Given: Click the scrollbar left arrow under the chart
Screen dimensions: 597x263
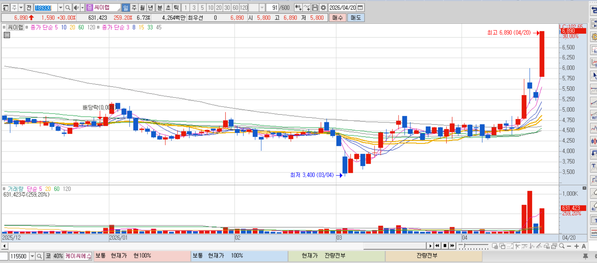Looking at the screenshot, I should tap(4, 246).
